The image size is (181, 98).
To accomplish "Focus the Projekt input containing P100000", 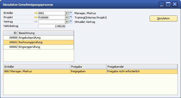I will (52, 17).
